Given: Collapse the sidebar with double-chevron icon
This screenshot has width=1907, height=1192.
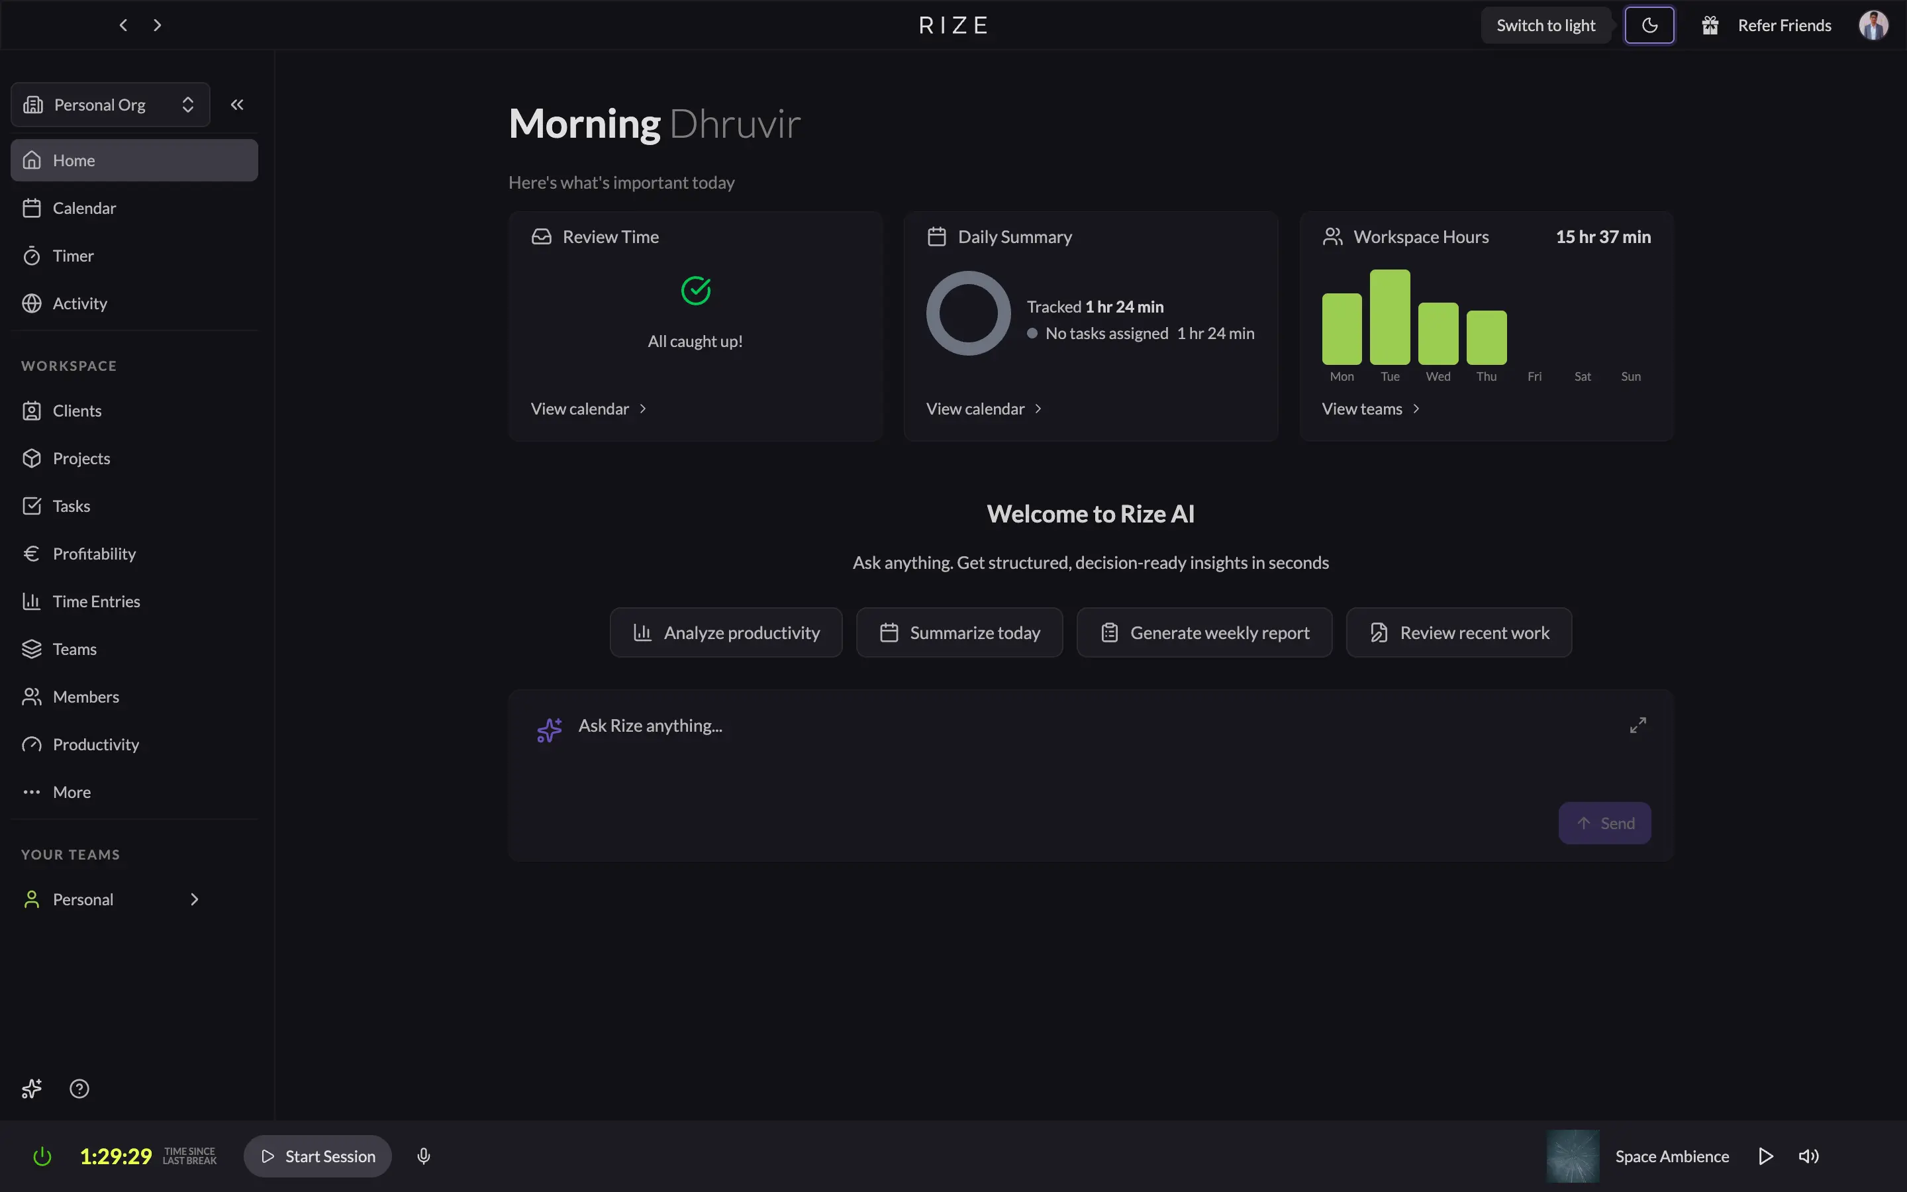Looking at the screenshot, I should pos(237,105).
